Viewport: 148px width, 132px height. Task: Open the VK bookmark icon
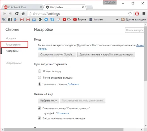(x=4, y=19)
